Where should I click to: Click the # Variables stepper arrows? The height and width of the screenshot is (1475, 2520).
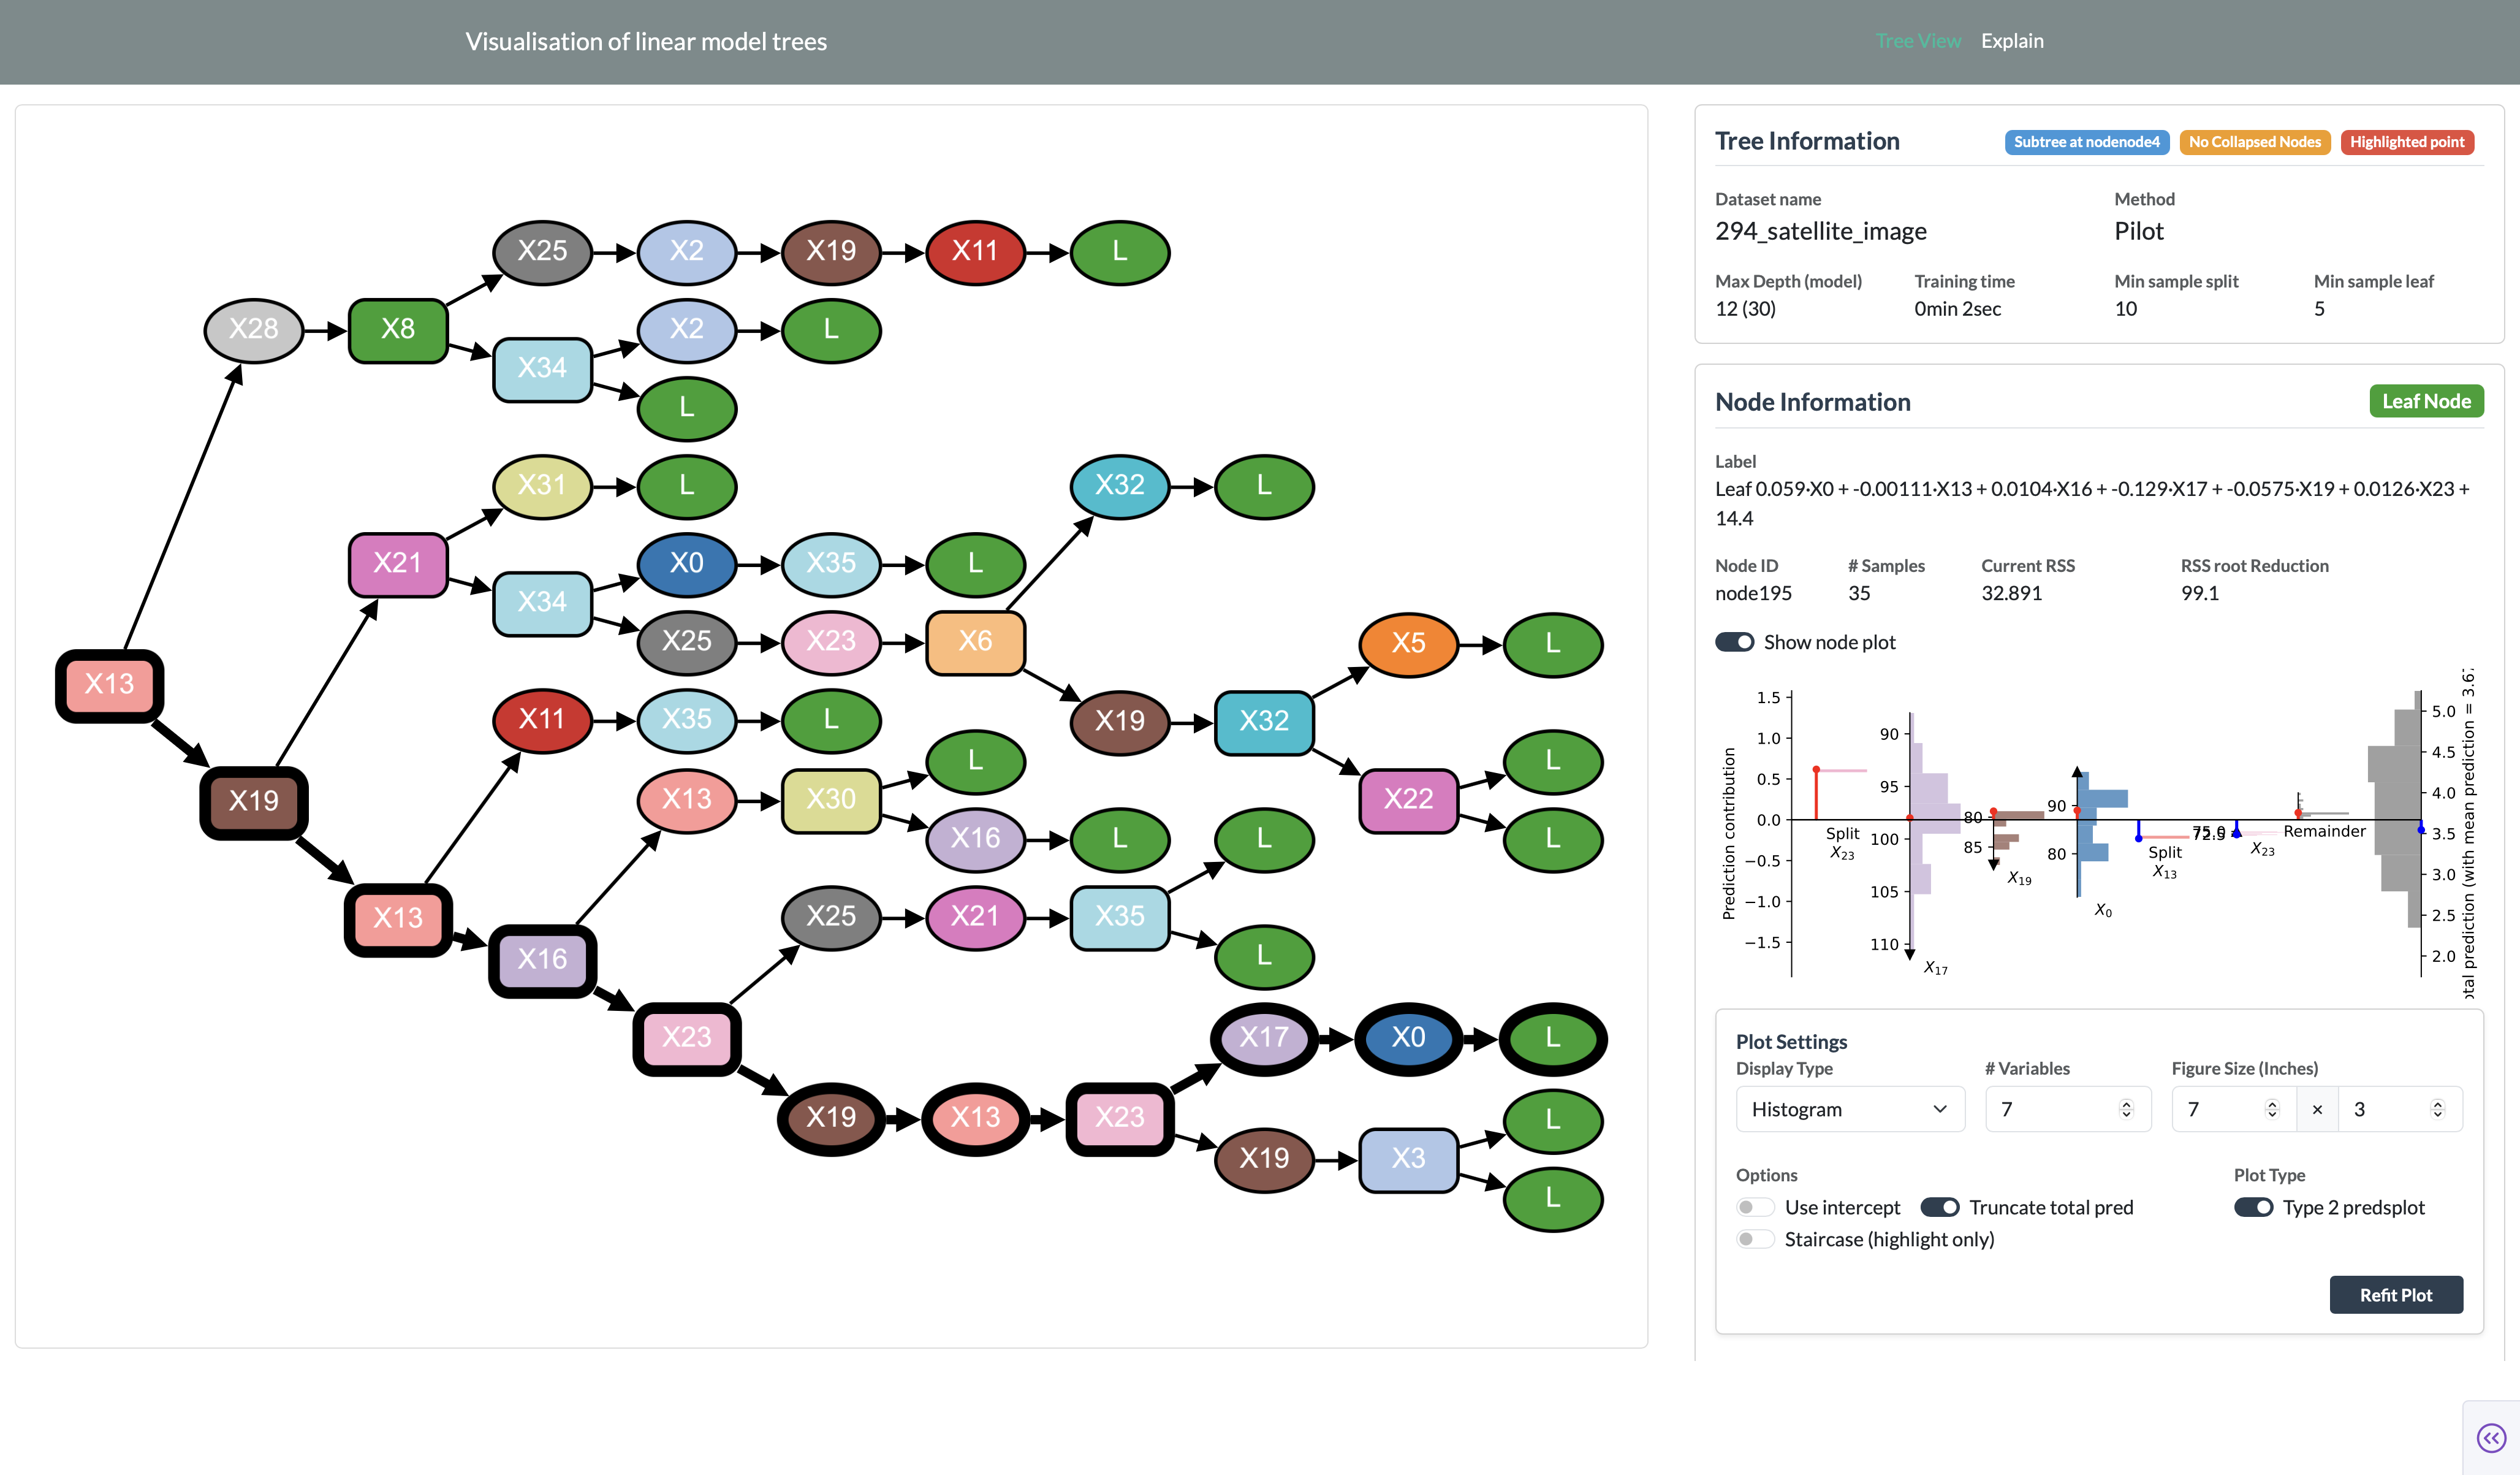2126,1110
